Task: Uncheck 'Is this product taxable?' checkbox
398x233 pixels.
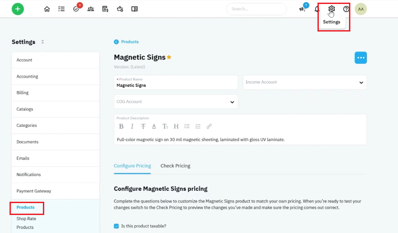Action: click(116, 226)
